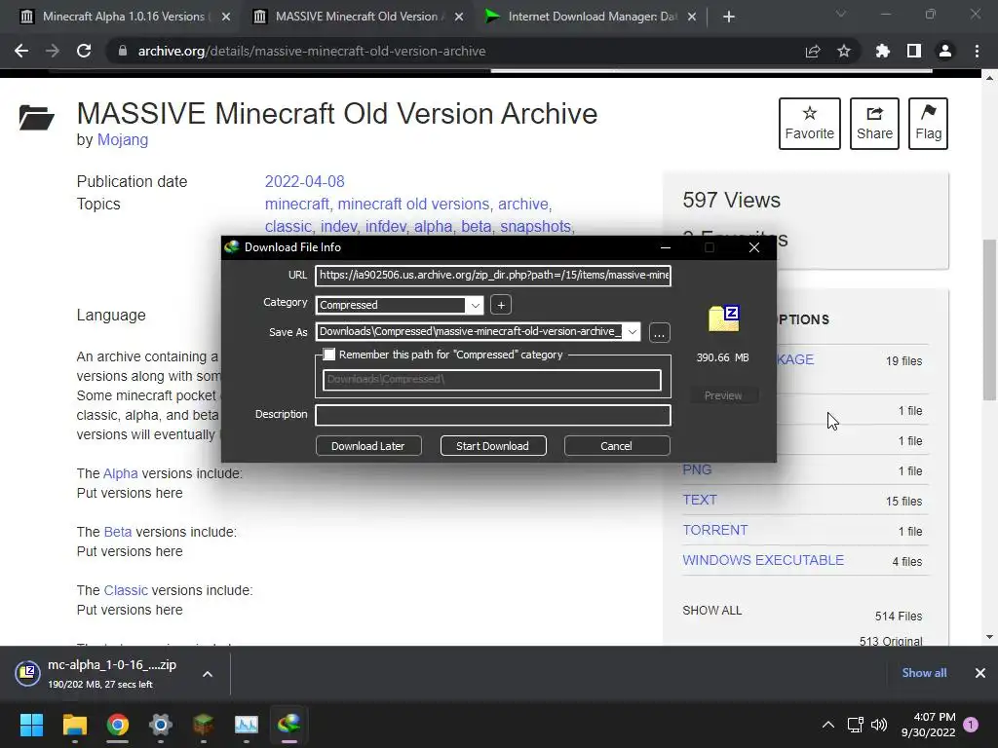Open Chrome from the taskbar
The height and width of the screenshot is (748, 998).
pos(118,725)
